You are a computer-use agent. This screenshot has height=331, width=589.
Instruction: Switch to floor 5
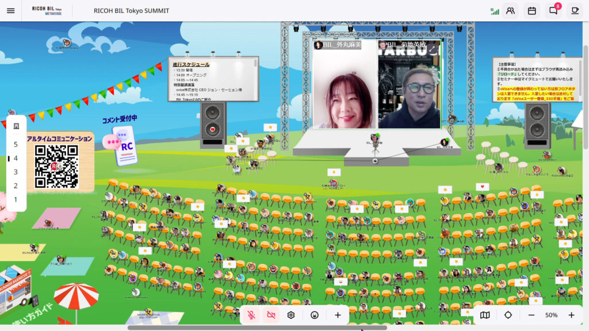[x=16, y=144]
